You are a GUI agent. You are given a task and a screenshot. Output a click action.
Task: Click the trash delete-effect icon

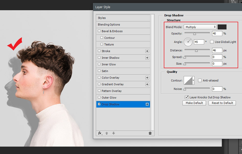coord(150,133)
